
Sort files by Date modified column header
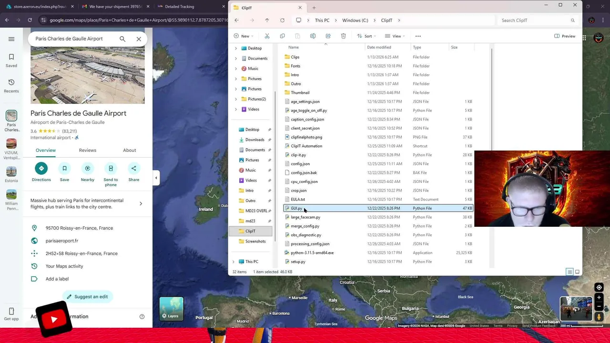coord(379,47)
